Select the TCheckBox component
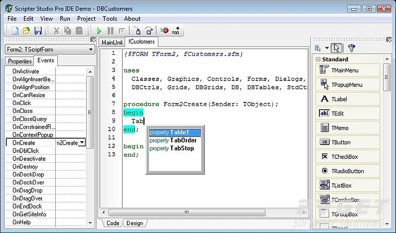The image size is (396, 233). click(347, 157)
